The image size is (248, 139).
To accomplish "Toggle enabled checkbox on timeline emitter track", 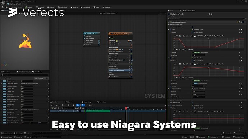I will tap(80, 111).
